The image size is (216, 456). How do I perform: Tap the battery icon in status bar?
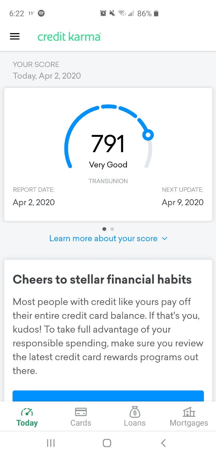156,14
